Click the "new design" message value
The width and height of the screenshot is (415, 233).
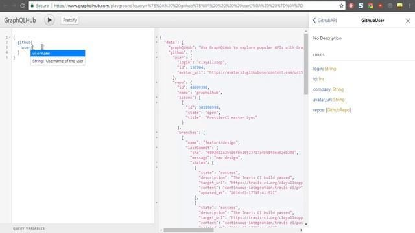point(228,158)
